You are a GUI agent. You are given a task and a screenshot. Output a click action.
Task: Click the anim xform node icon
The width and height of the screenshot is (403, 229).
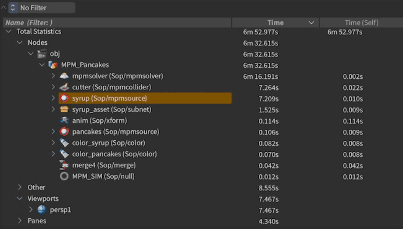tap(64, 121)
